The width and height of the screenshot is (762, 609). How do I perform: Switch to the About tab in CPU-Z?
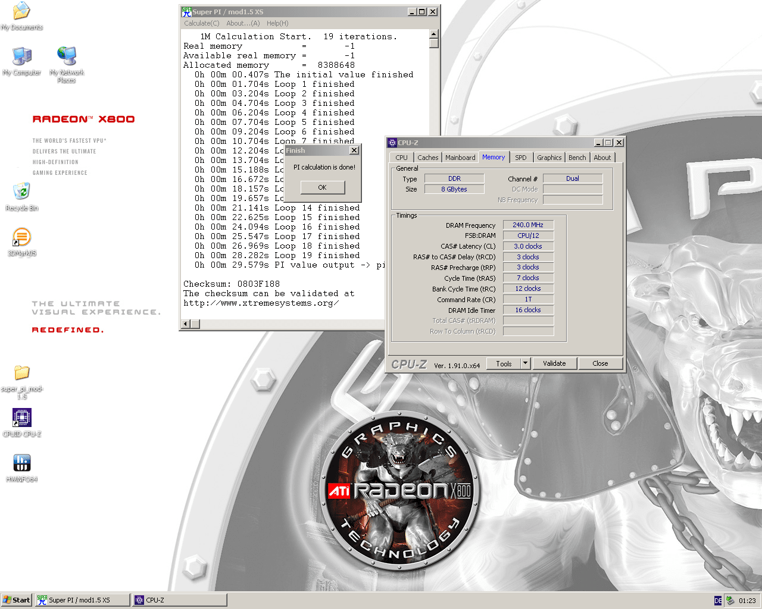click(x=602, y=158)
